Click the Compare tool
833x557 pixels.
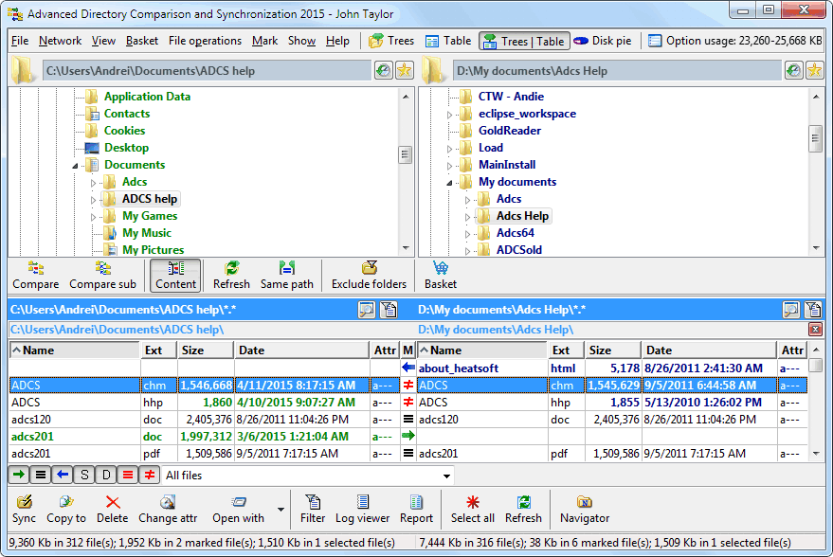[x=36, y=276]
